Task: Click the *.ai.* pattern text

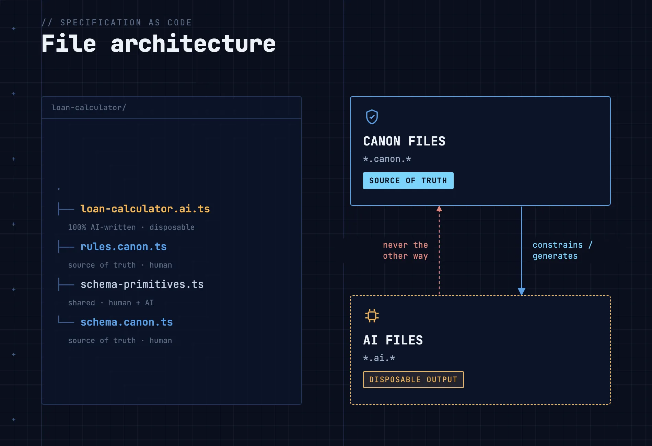Action: [x=379, y=358]
